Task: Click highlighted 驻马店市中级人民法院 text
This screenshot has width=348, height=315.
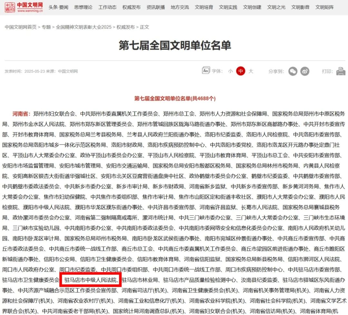Action: tap(91, 279)
